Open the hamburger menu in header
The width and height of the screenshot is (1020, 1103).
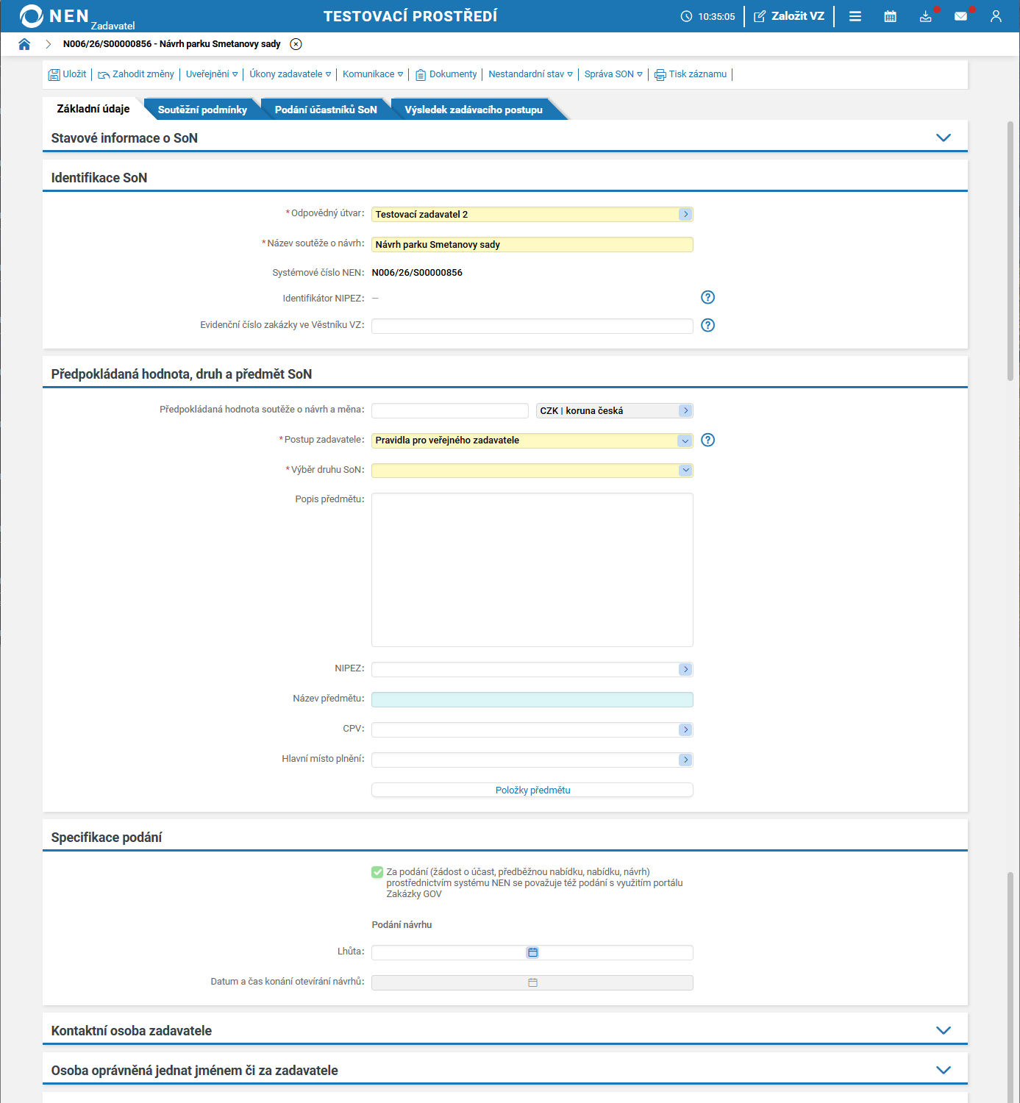[855, 16]
